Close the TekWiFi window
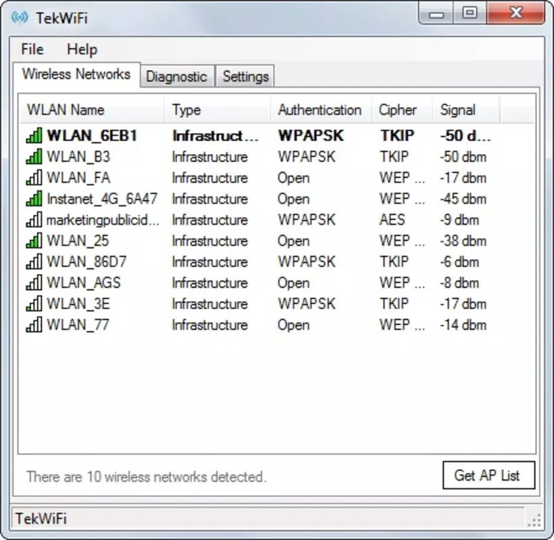 click(x=516, y=13)
